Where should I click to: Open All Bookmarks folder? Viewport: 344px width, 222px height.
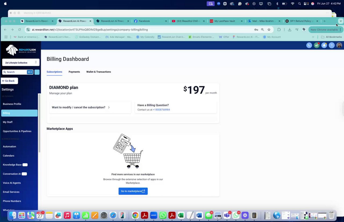[x=331, y=37]
